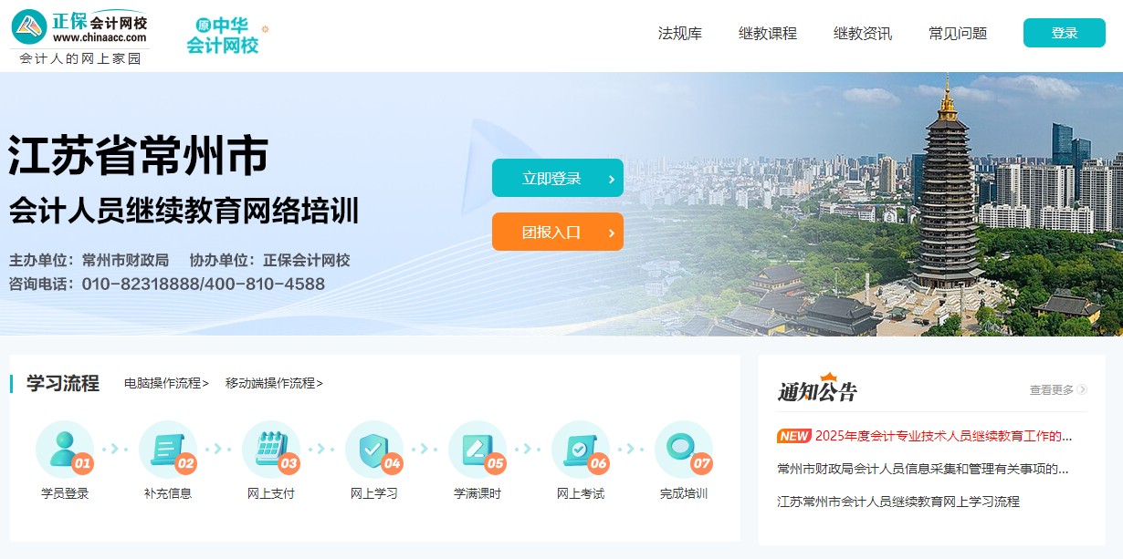Image resolution: width=1123 pixels, height=559 pixels.
Task: Click the 补充信息 label text
Action: click(x=168, y=493)
